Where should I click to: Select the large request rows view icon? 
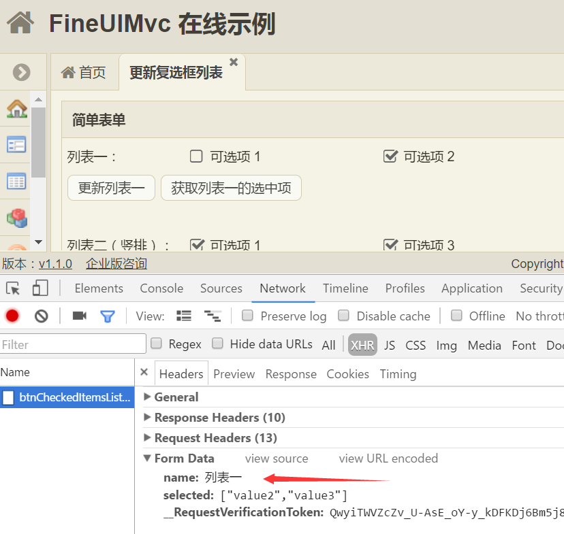[x=184, y=316]
